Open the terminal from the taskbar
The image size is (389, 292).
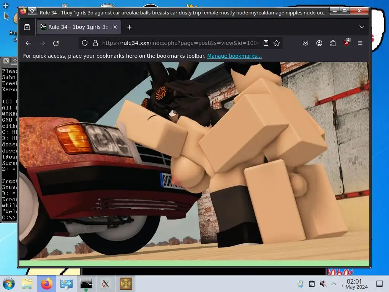pos(86,284)
